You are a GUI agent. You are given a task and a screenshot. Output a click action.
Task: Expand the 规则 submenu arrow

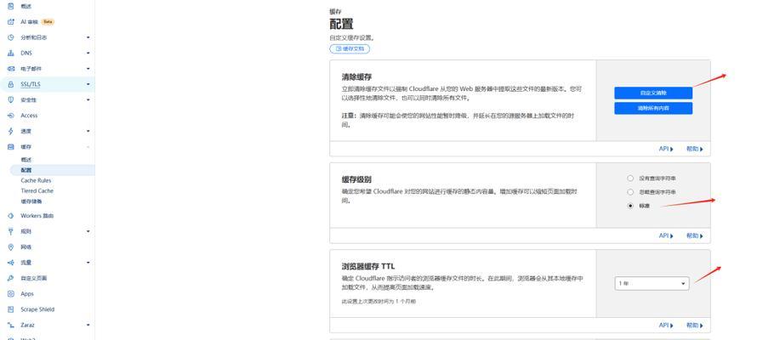pos(88,231)
